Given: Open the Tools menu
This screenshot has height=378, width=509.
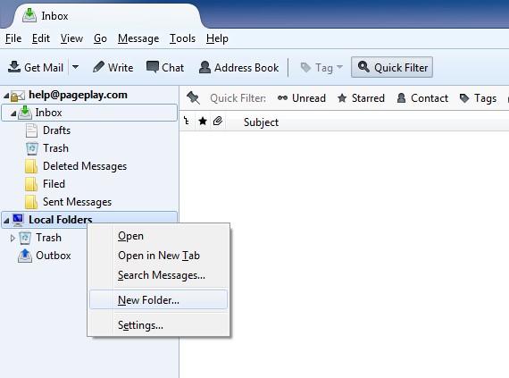Looking at the screenshot, I should (182, 38).
